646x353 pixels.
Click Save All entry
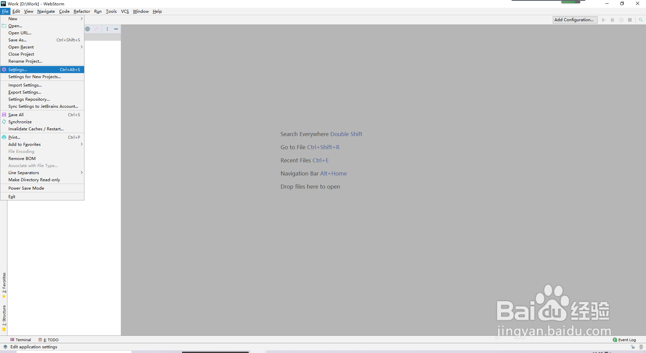tap(42, 115)
